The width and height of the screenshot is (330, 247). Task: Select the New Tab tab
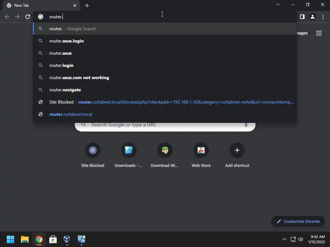[x=41, y=5]
